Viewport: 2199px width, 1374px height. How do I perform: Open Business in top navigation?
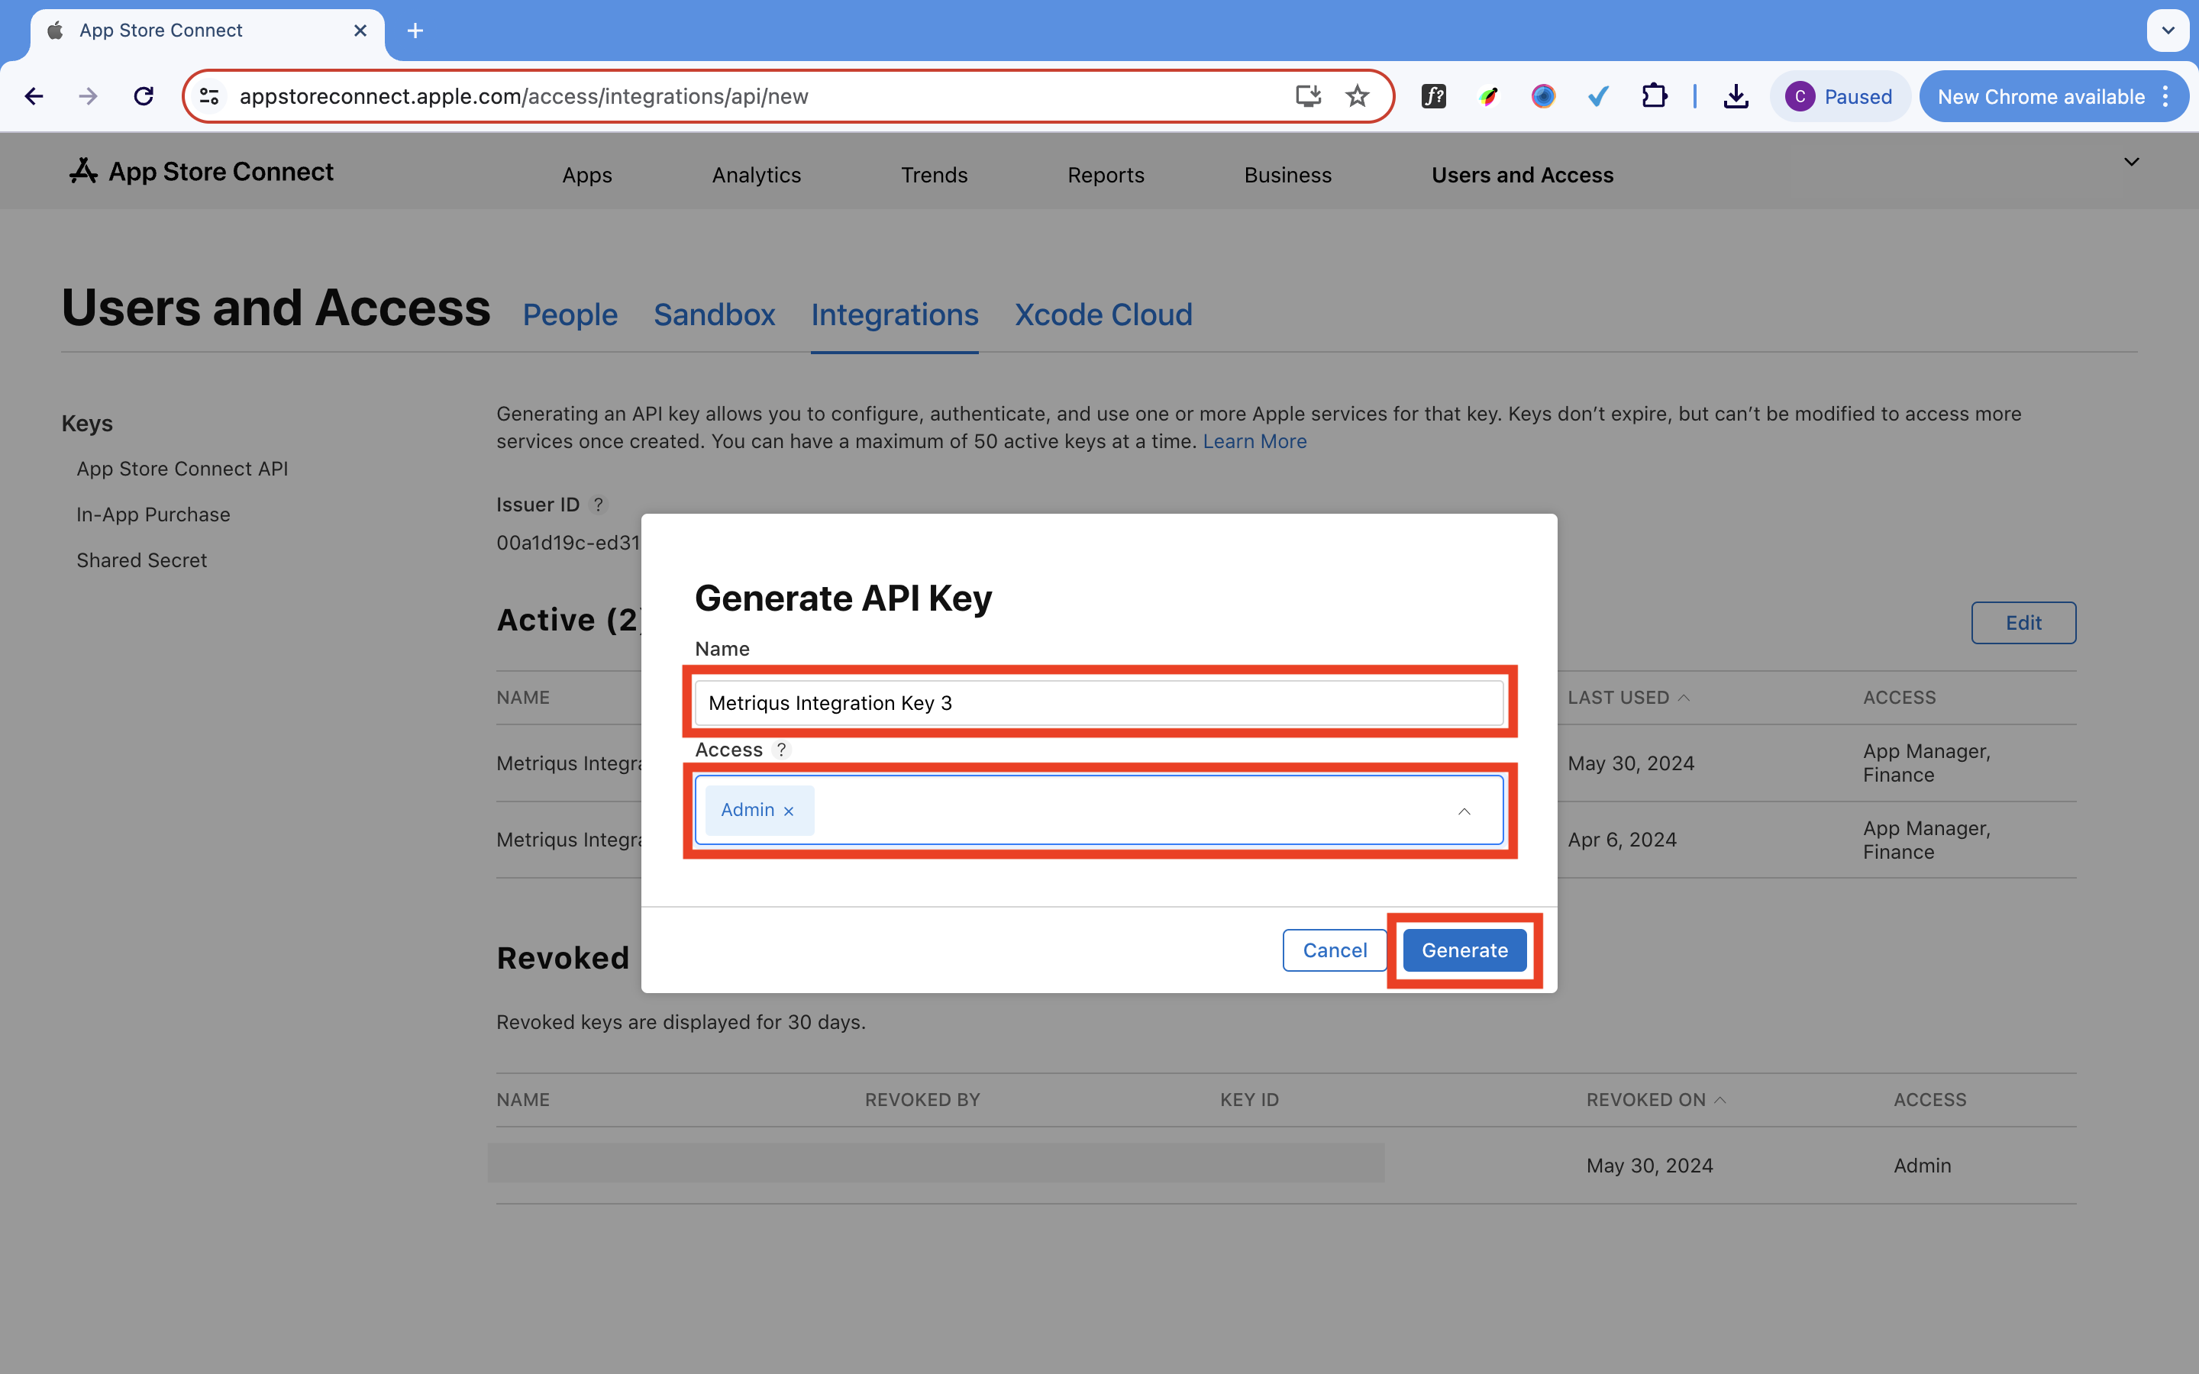coord(1287,175)
